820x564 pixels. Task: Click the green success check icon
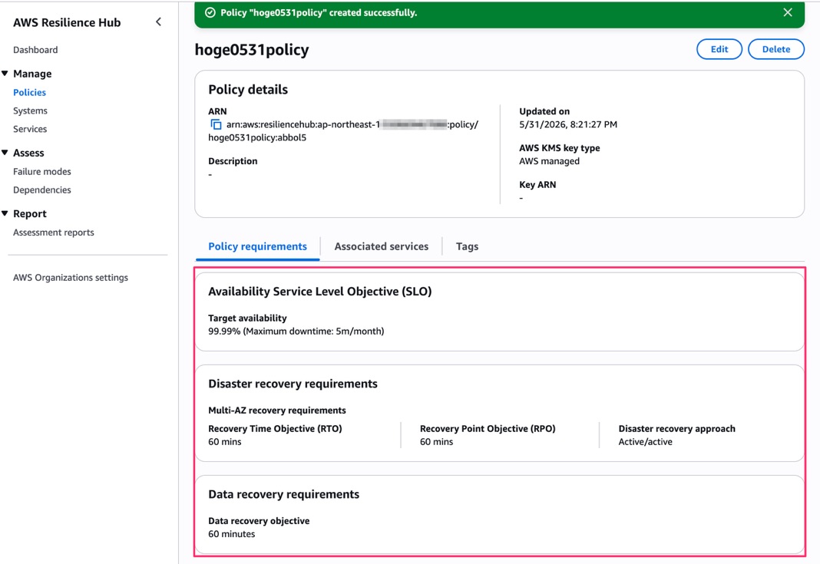[x=210, y=12]
